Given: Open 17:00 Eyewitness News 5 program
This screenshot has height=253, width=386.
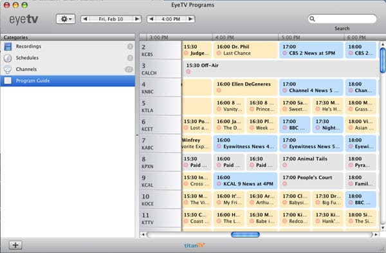Looking at the screenshot, I should click(x=311, y=144).
